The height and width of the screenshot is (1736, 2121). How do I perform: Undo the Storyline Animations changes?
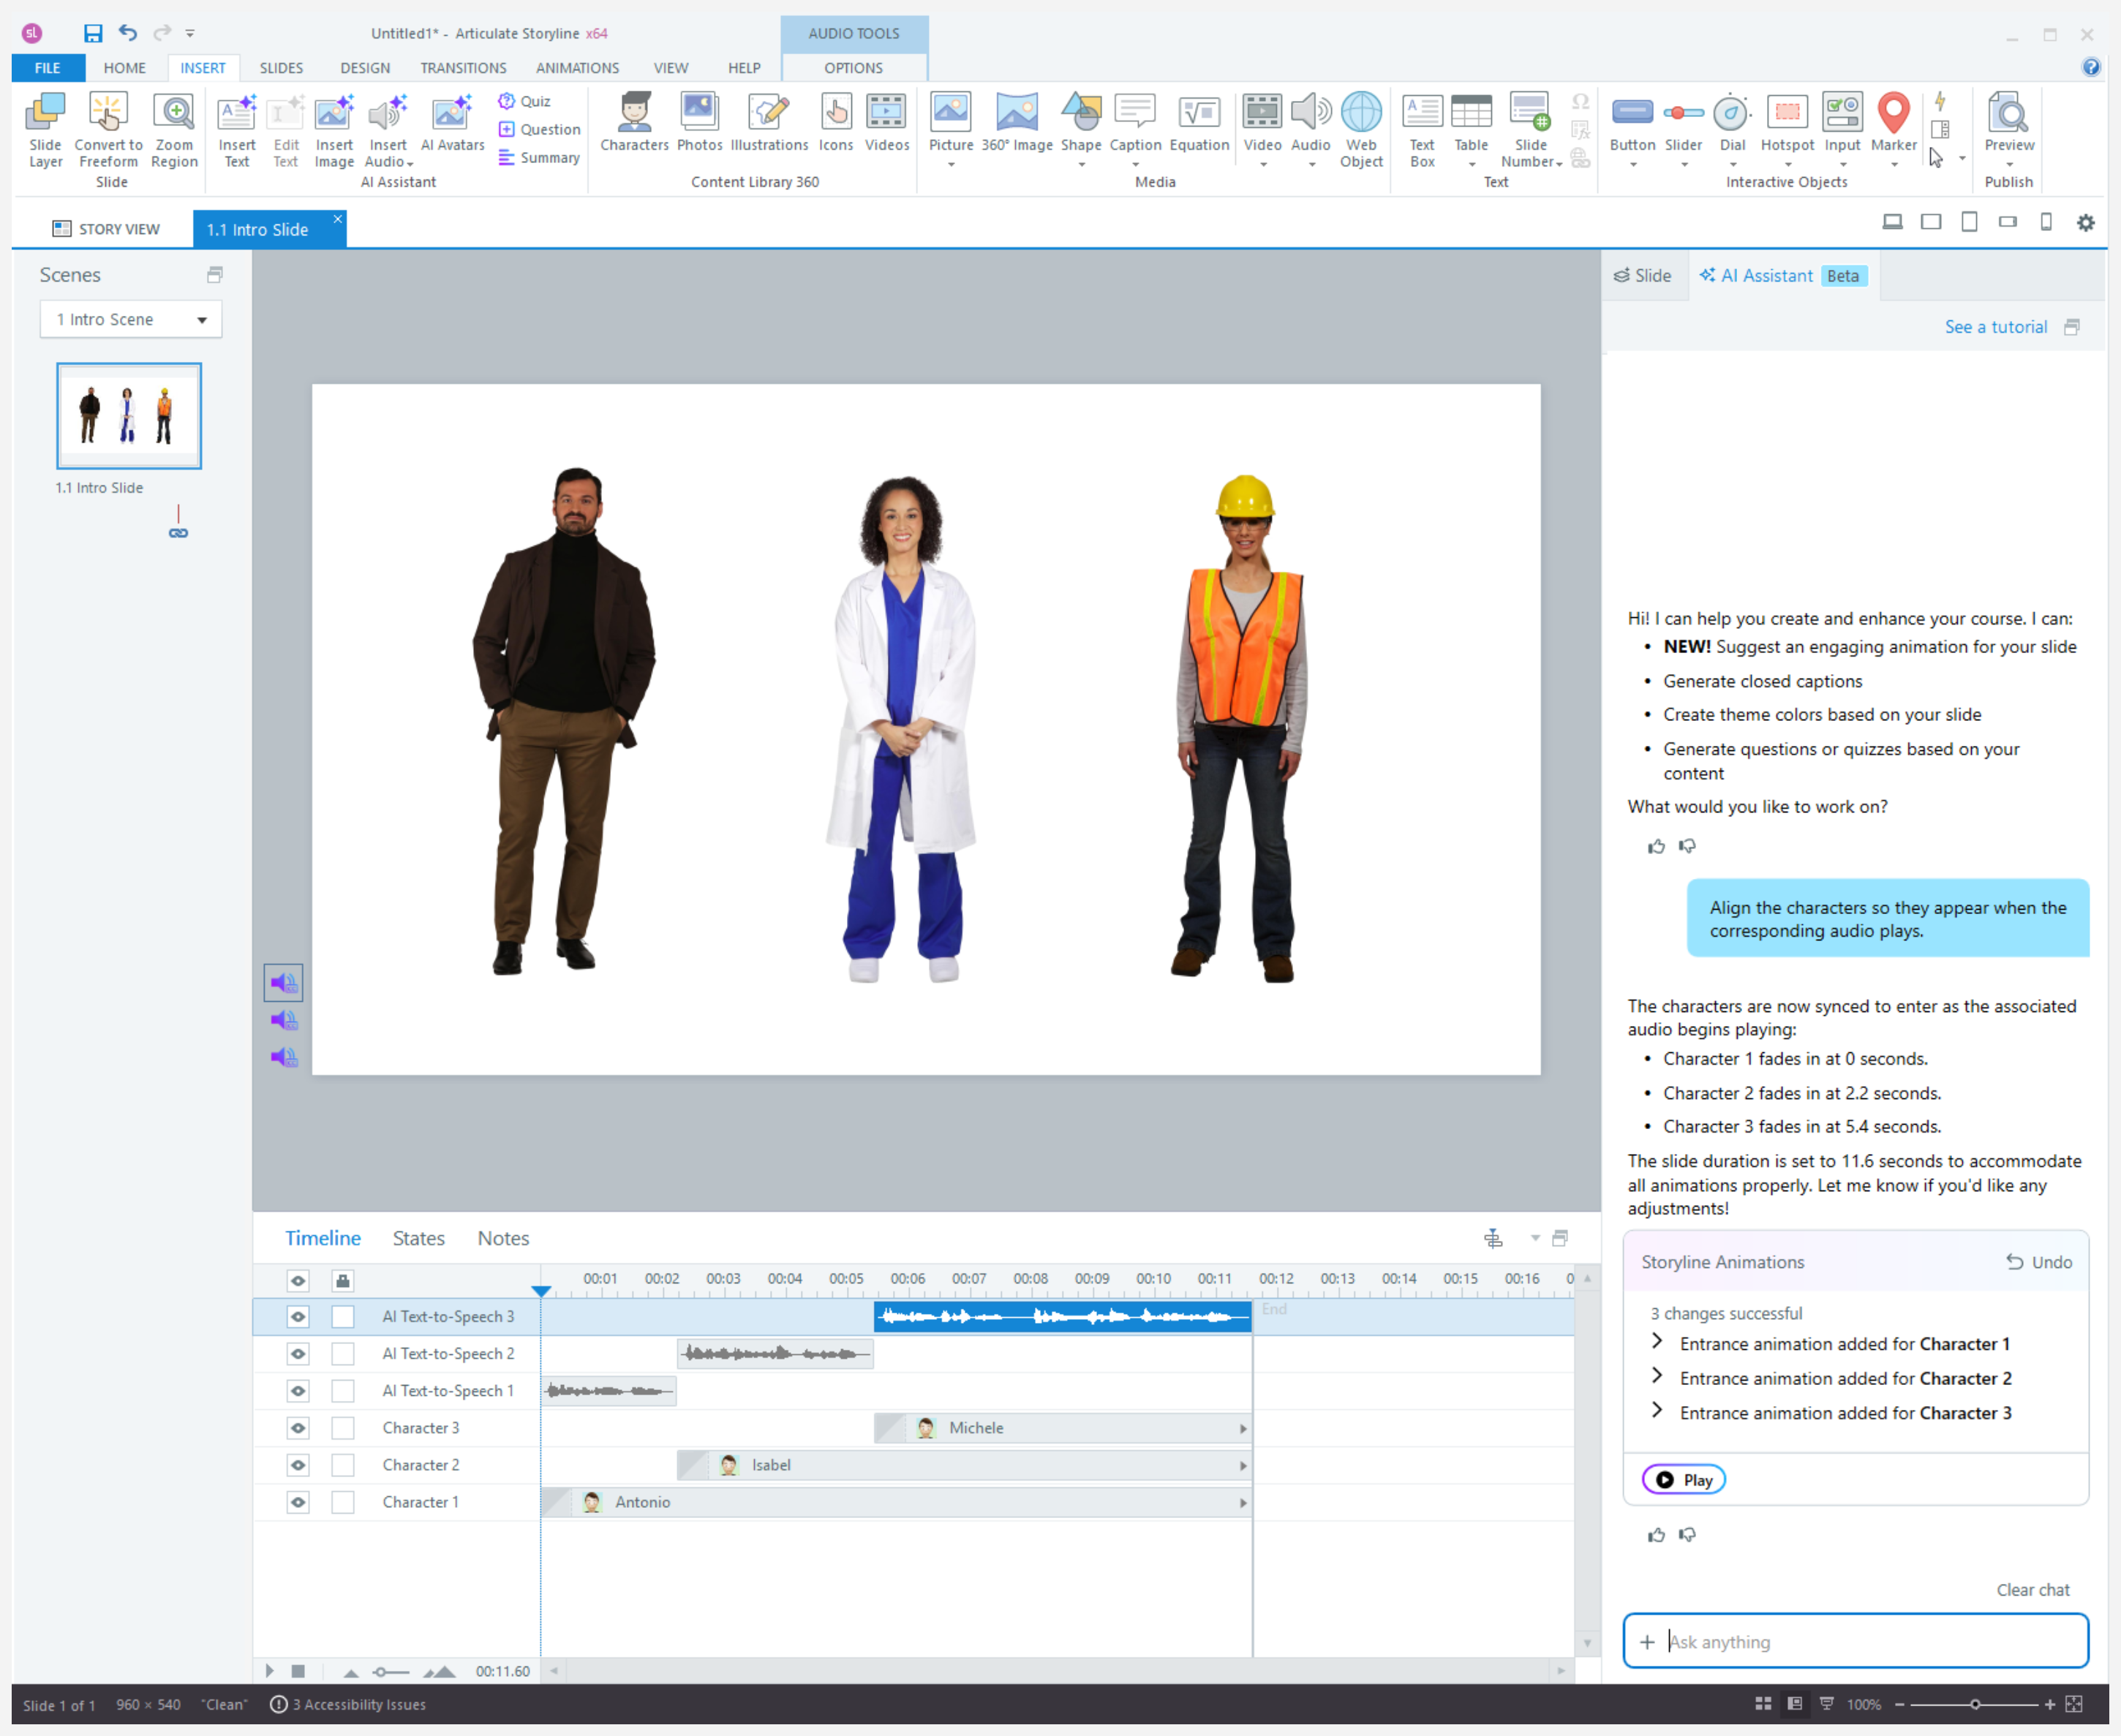(2039, 1262)
